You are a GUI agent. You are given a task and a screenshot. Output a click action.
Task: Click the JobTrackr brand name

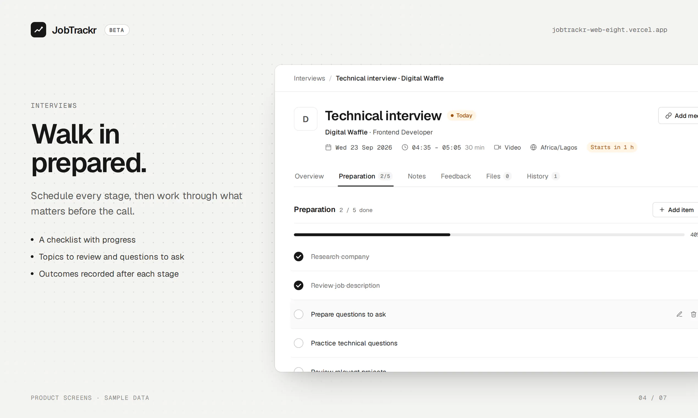pyautogui.click(x=74, y=30)
